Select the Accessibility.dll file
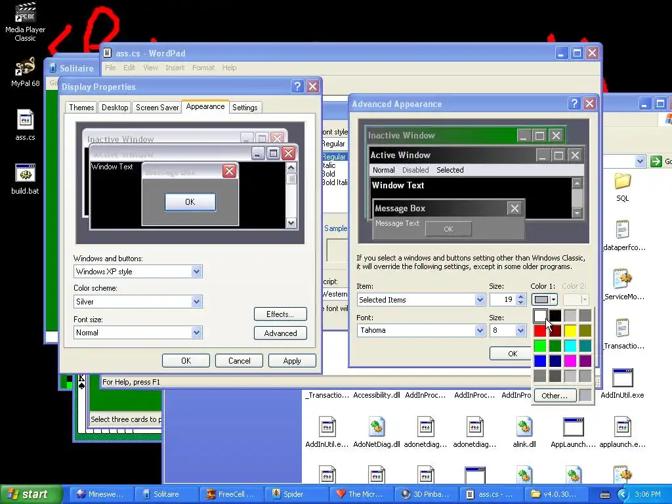Image resolution: width=672 pixels, height=504 pixels. pyautogui.click(x=376, y=395)
